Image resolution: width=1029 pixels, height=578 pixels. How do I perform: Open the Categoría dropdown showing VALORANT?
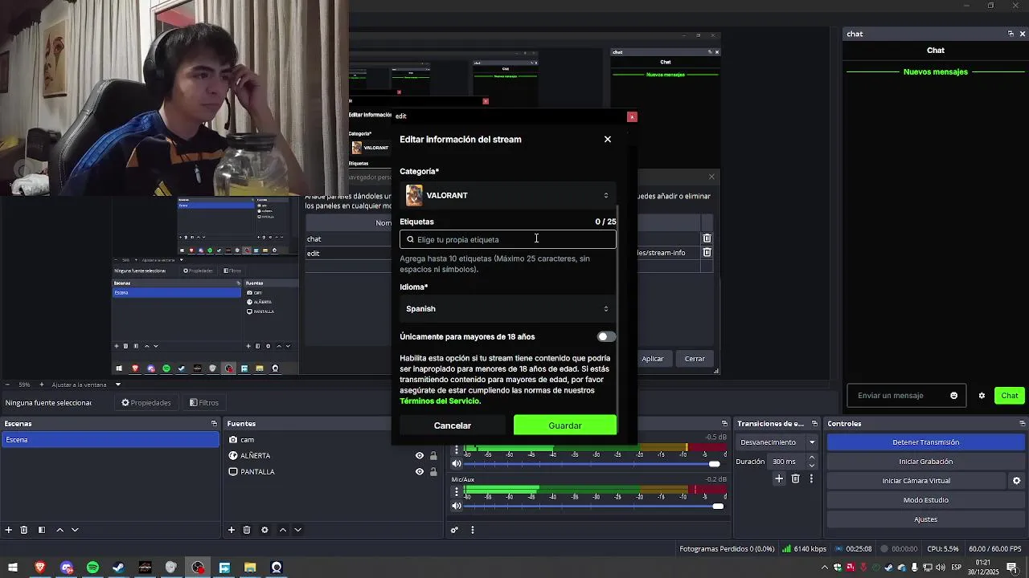pyautogui.click(x=508, y=195)
